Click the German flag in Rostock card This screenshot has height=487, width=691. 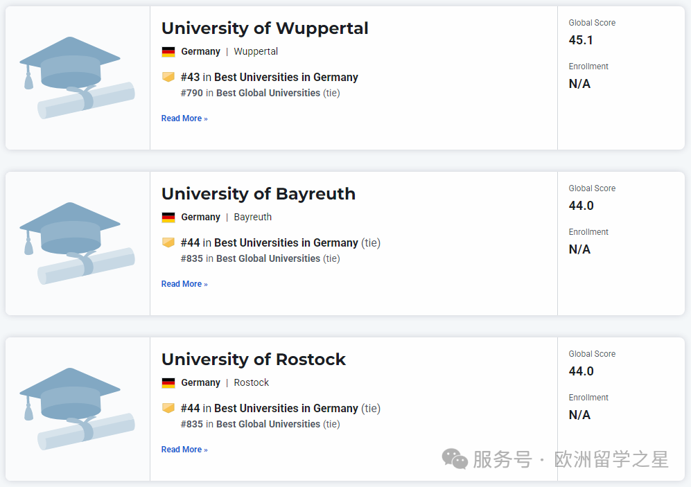click(168, 383)
